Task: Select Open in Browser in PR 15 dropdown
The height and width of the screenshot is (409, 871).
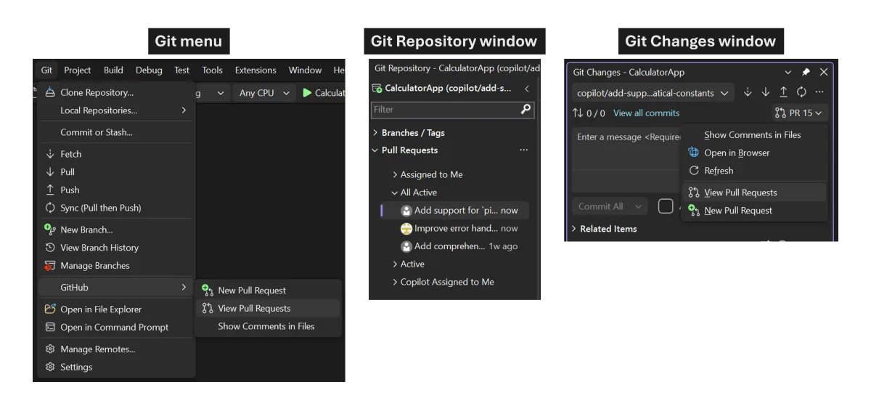Action: coord(754,153)
